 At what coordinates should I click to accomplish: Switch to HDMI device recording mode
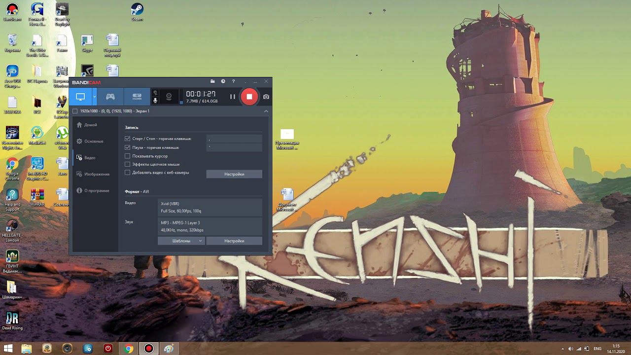137,97
